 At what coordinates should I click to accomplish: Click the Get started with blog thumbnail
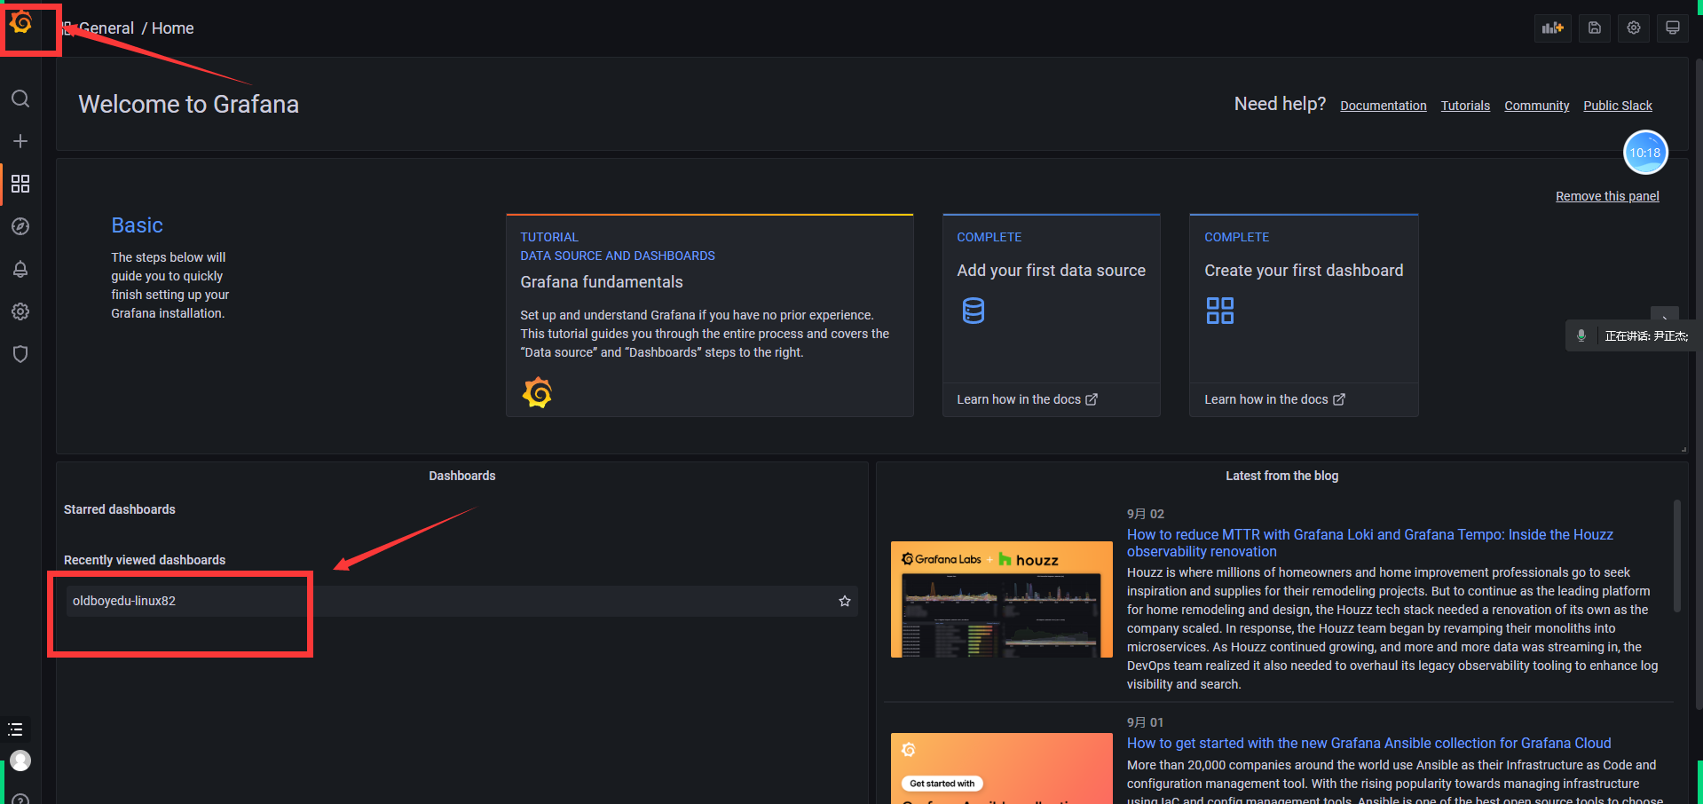(1002, 769)
